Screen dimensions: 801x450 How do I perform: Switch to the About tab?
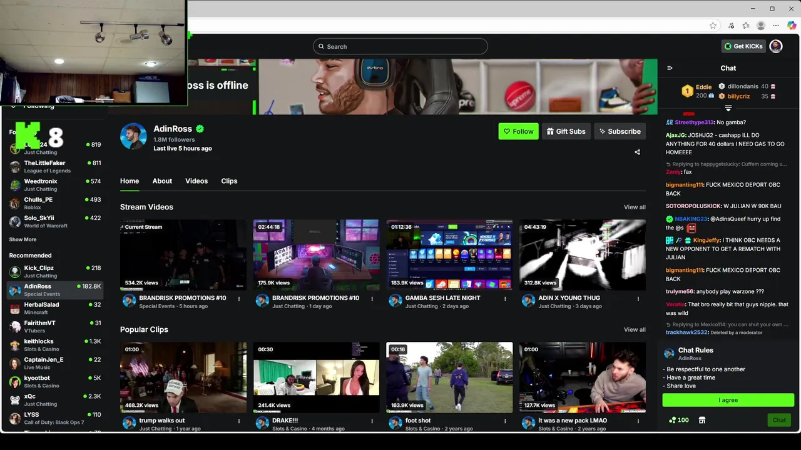click(162, 181)
